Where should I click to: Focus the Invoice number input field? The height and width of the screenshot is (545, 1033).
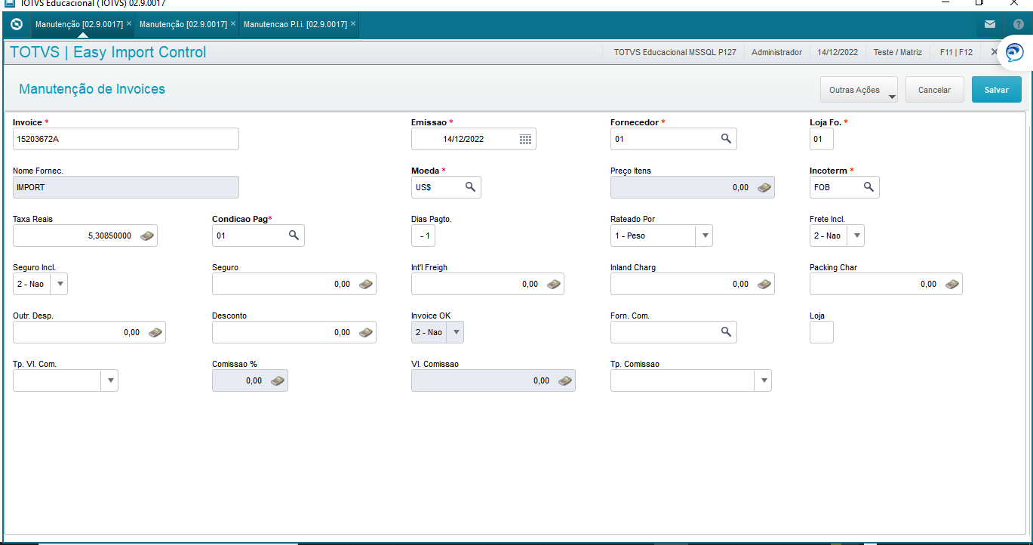pyautogui.click(x=126, y=139)
